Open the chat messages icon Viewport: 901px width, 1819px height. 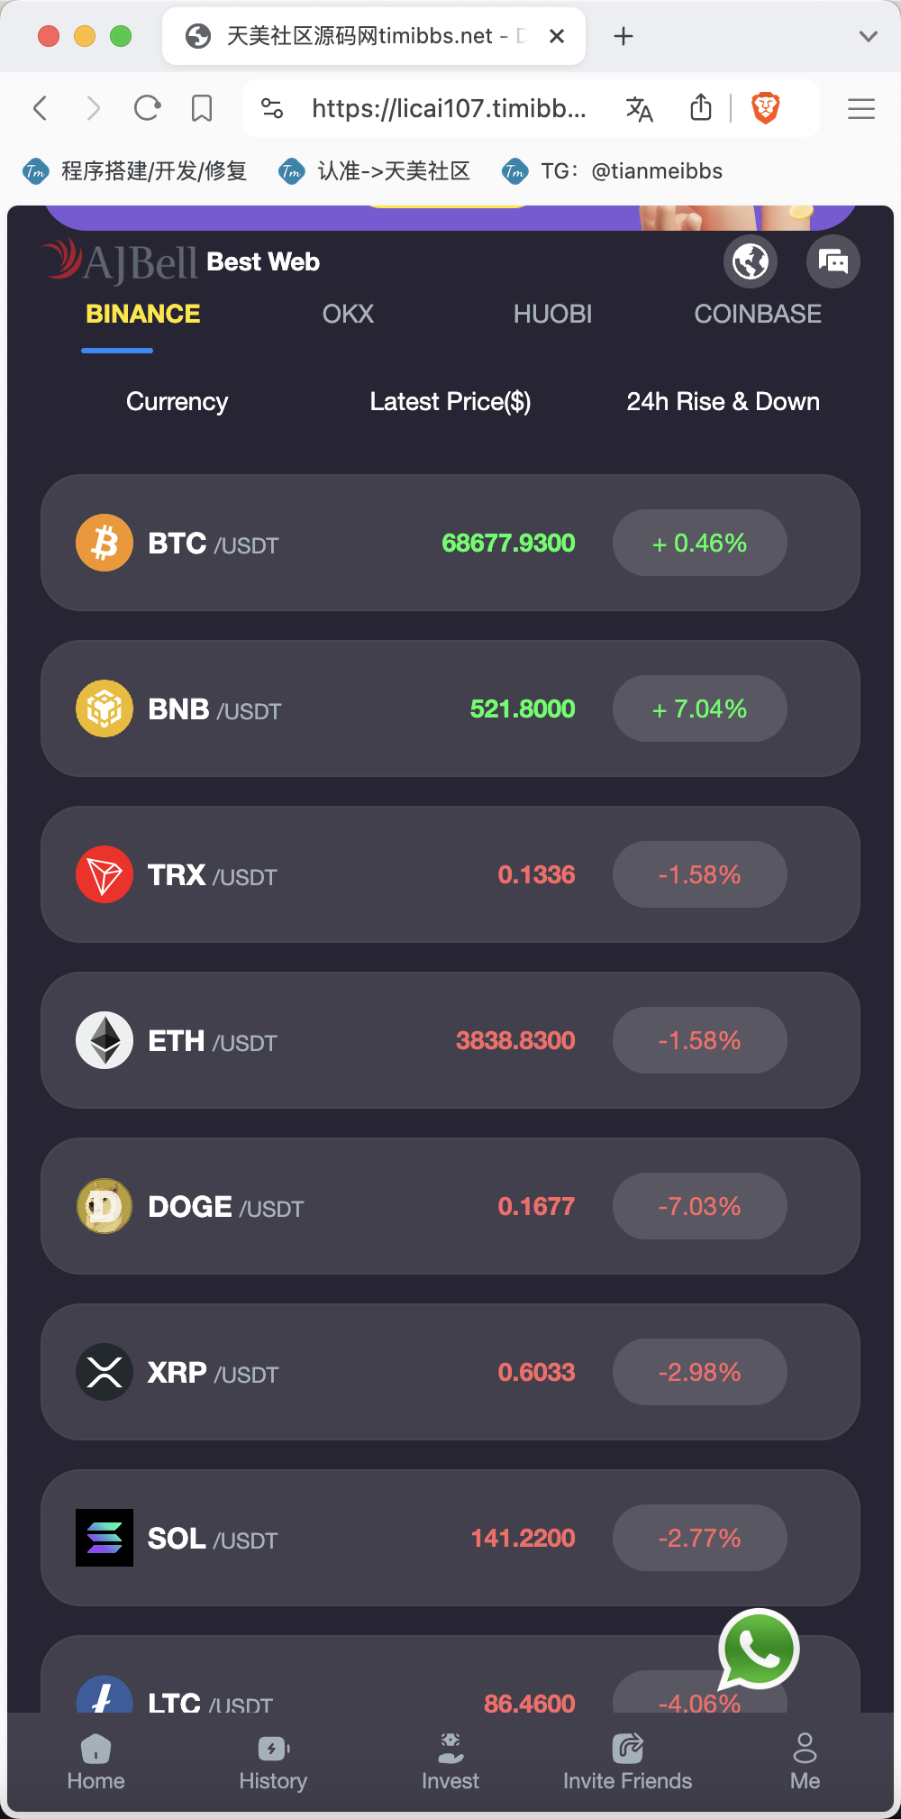(833, 262)
